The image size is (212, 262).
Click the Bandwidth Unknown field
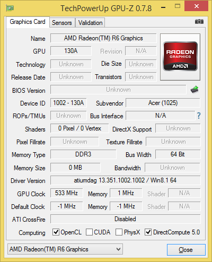pyautogui.click(x=172, y=168)
